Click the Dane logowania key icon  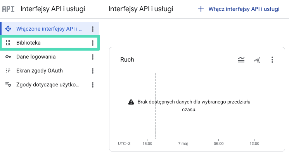coord(8,57)
